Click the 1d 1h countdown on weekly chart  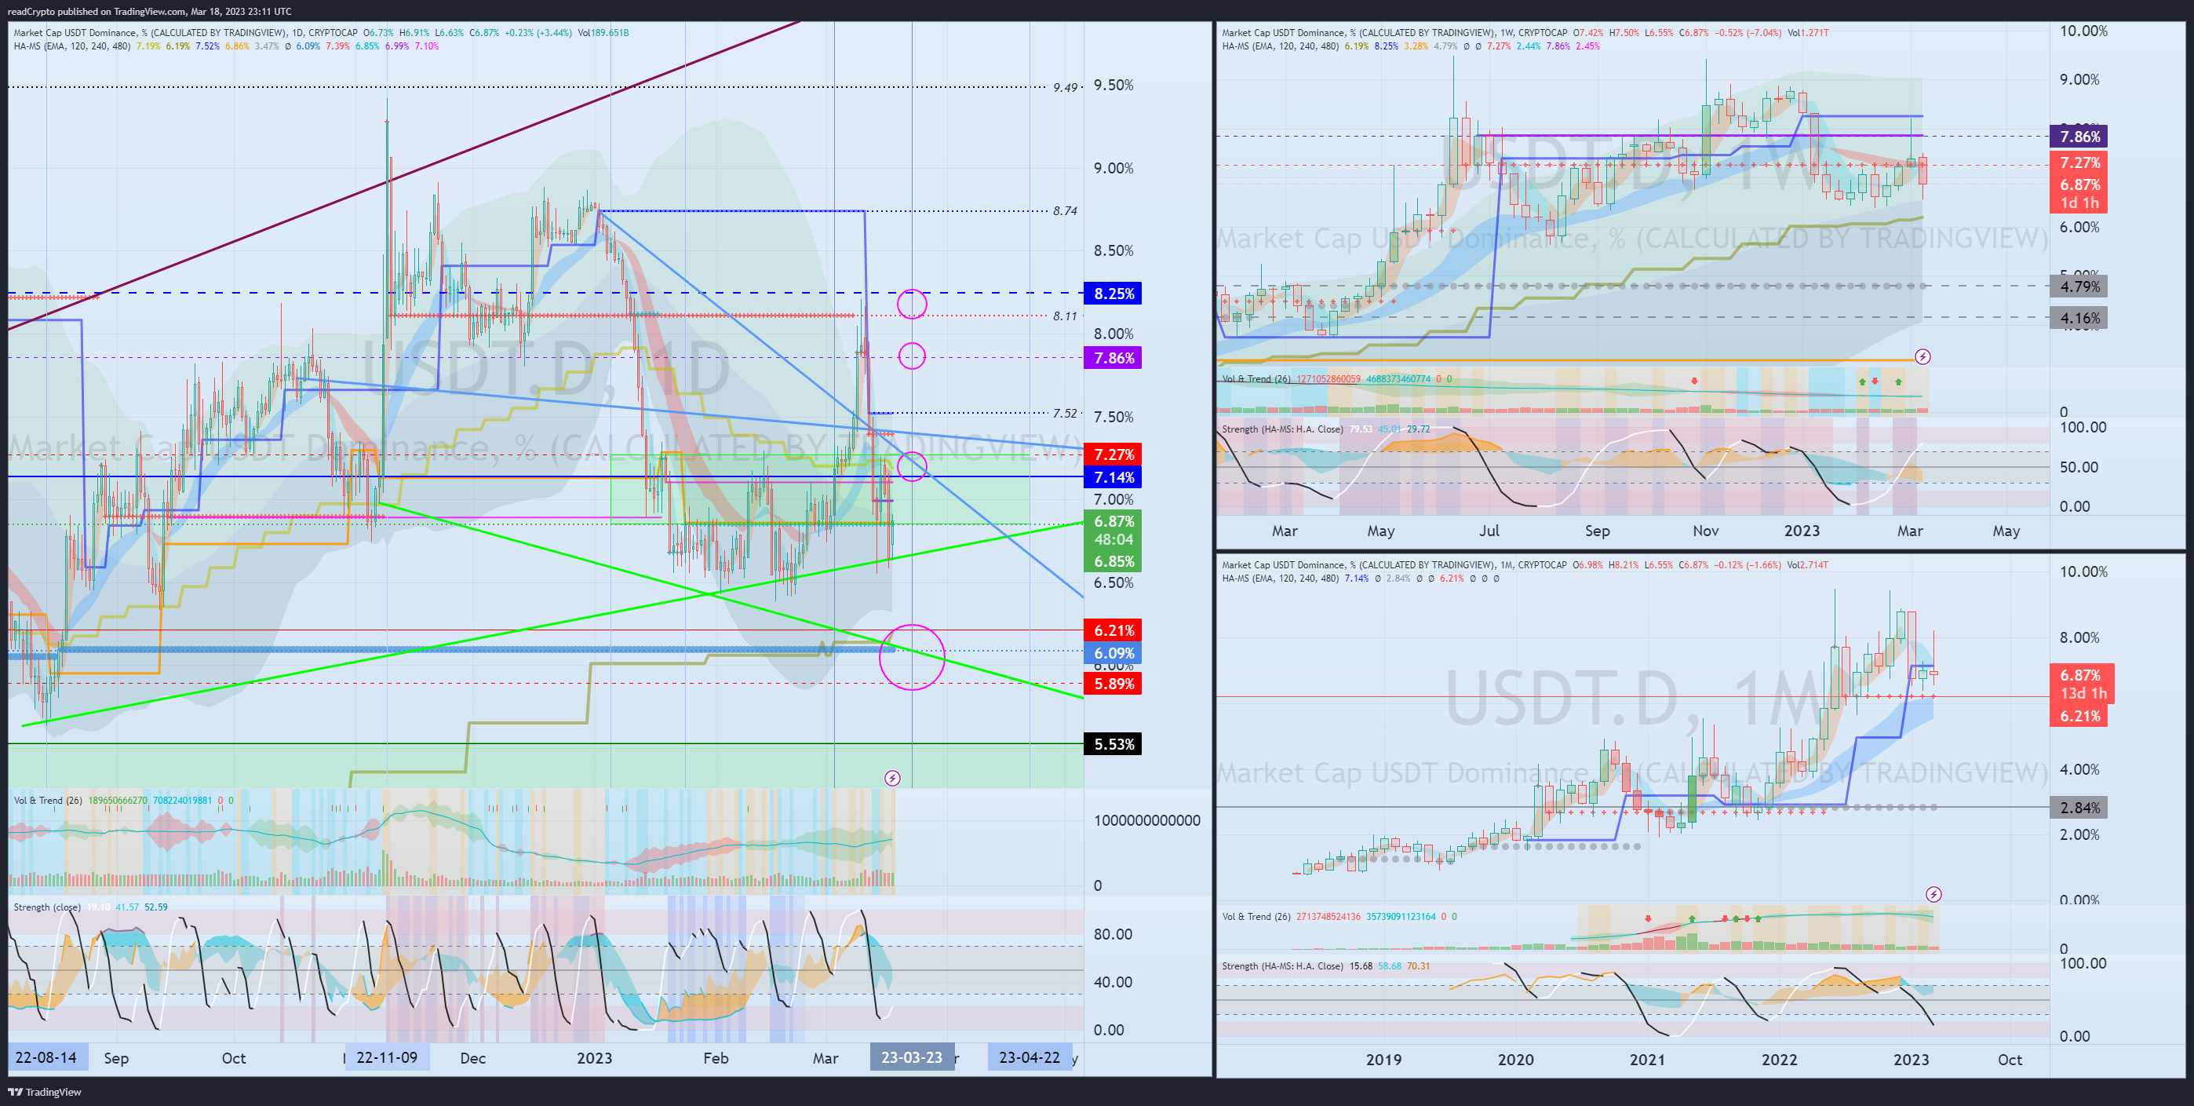(2078, 203)
